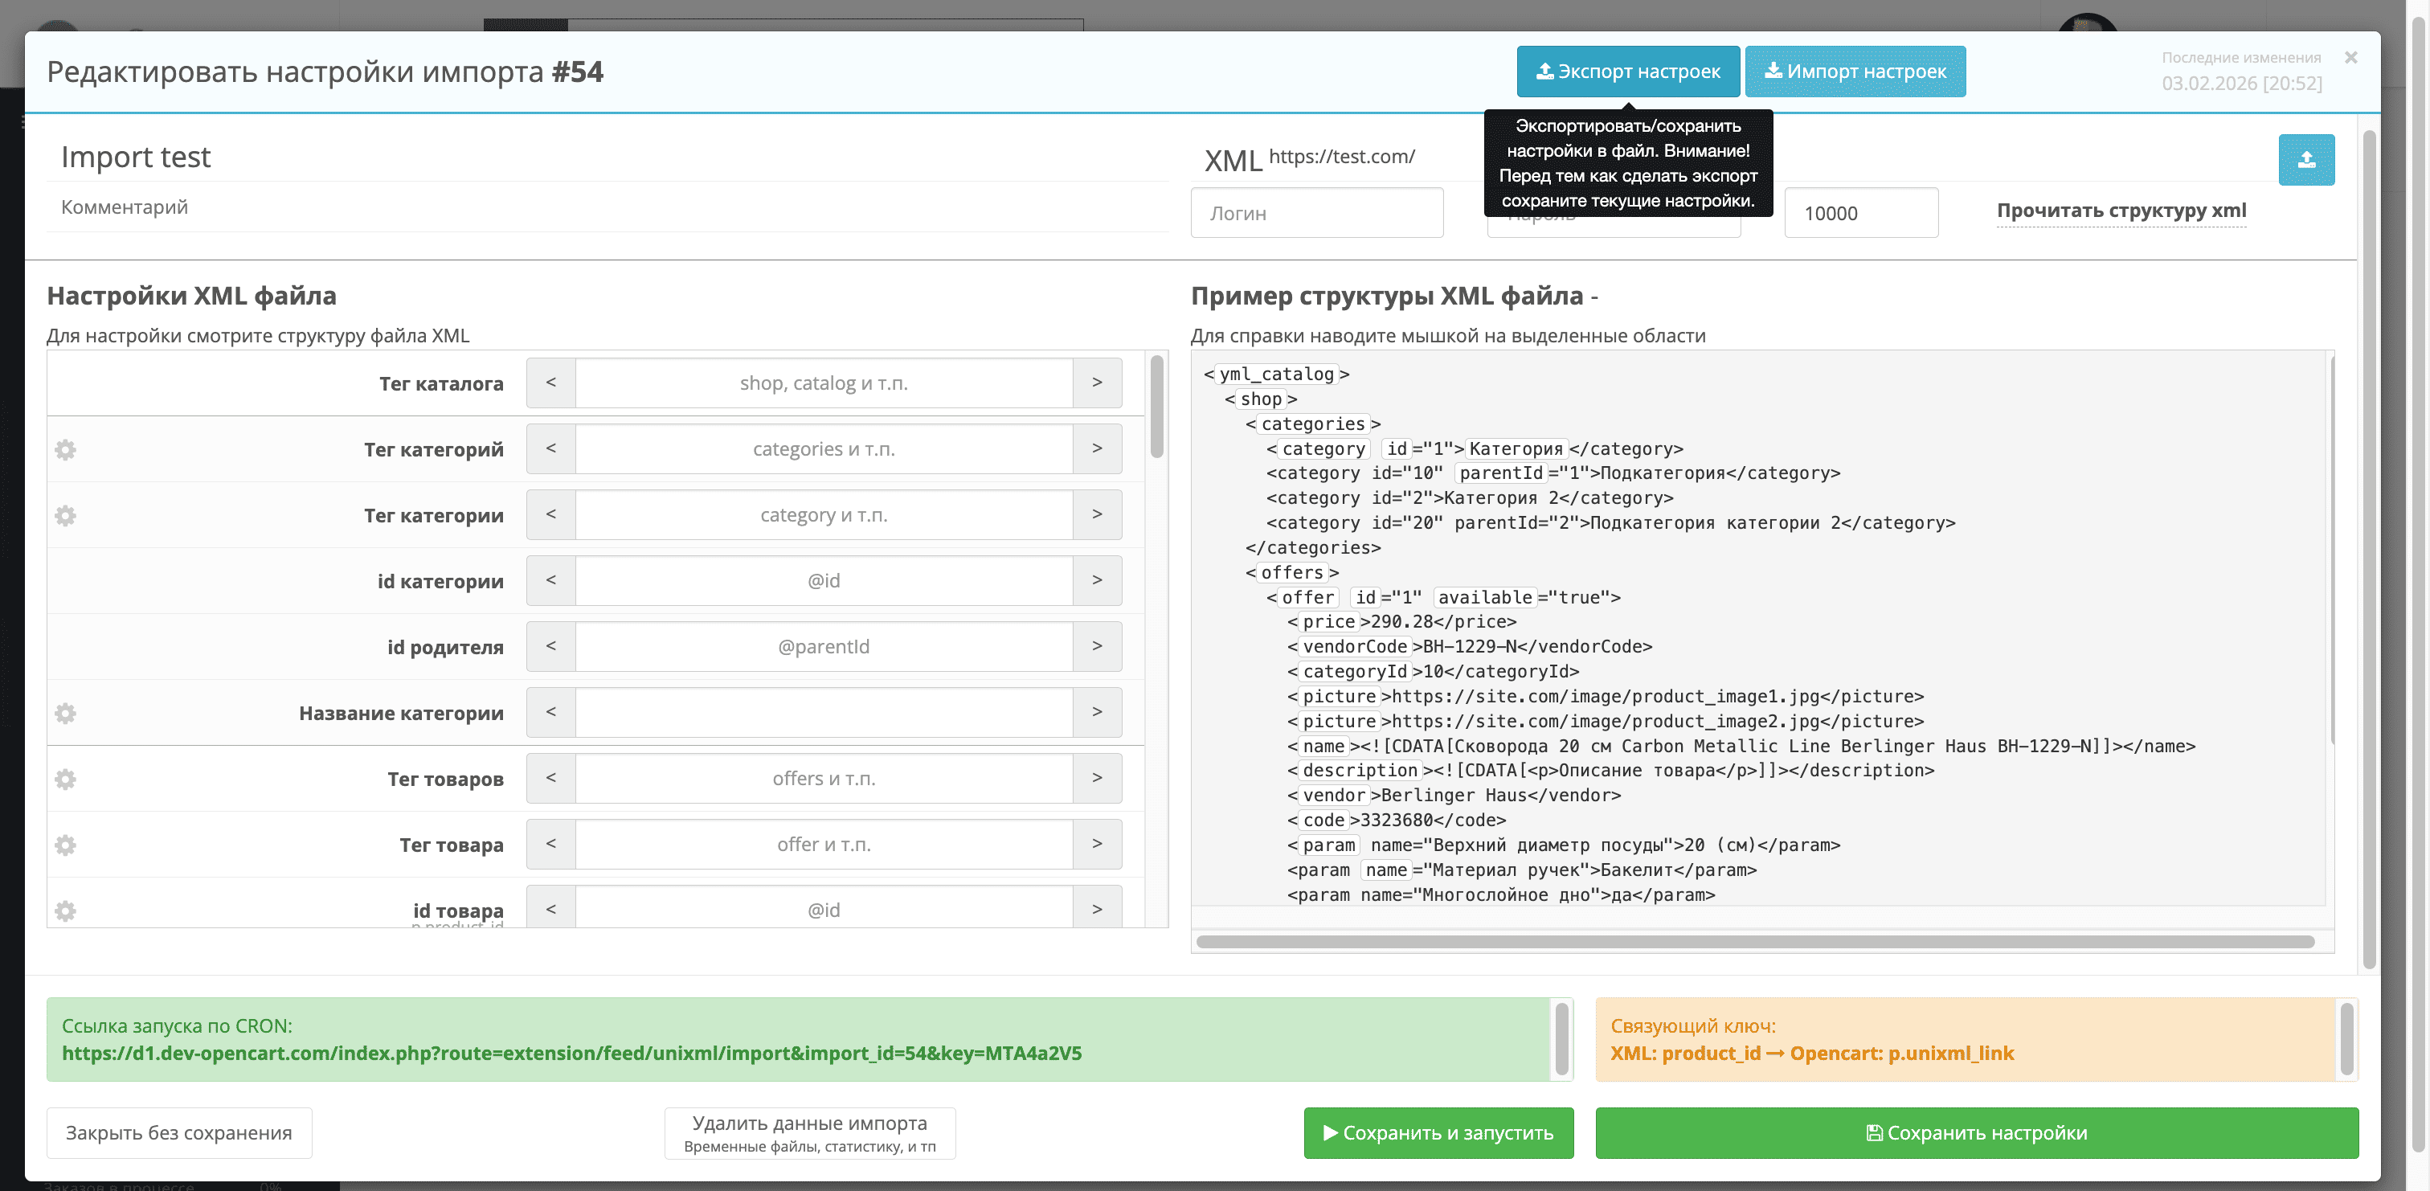This screenshot has width=2430, height=1191.
Task: Click right arrow of Тег категории field
Action: pyautogui.click(x=1097, y=514)
